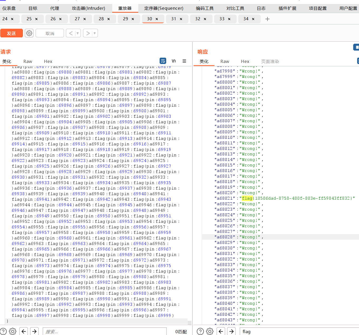Open the Decoder (编码工具) tab

[205, 8]
